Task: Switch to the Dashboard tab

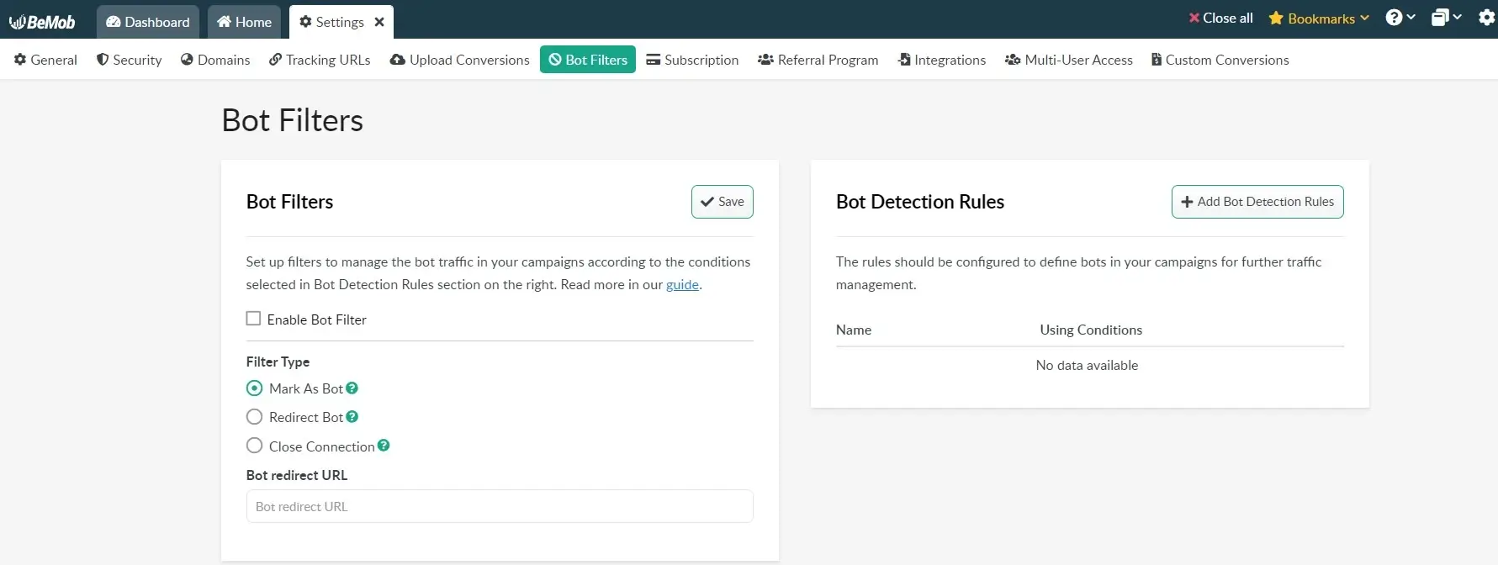Action: [x=148, y=22]
